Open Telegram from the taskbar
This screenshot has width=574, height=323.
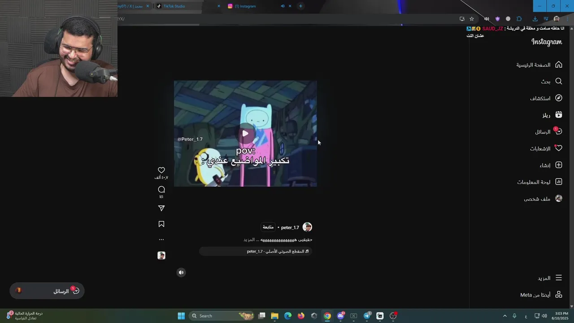click(x=367, y=316)
